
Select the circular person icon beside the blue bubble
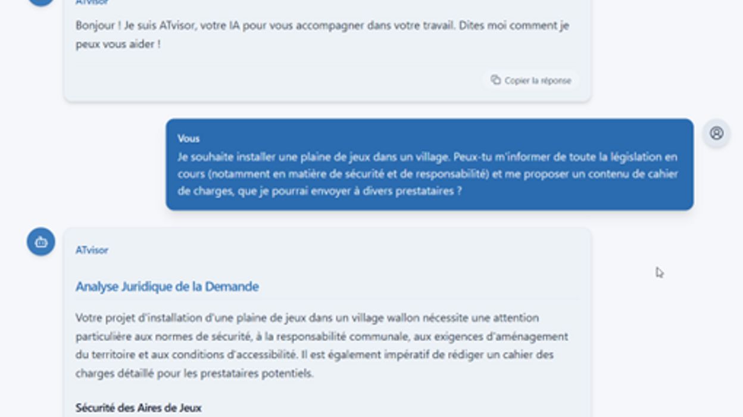717,134
